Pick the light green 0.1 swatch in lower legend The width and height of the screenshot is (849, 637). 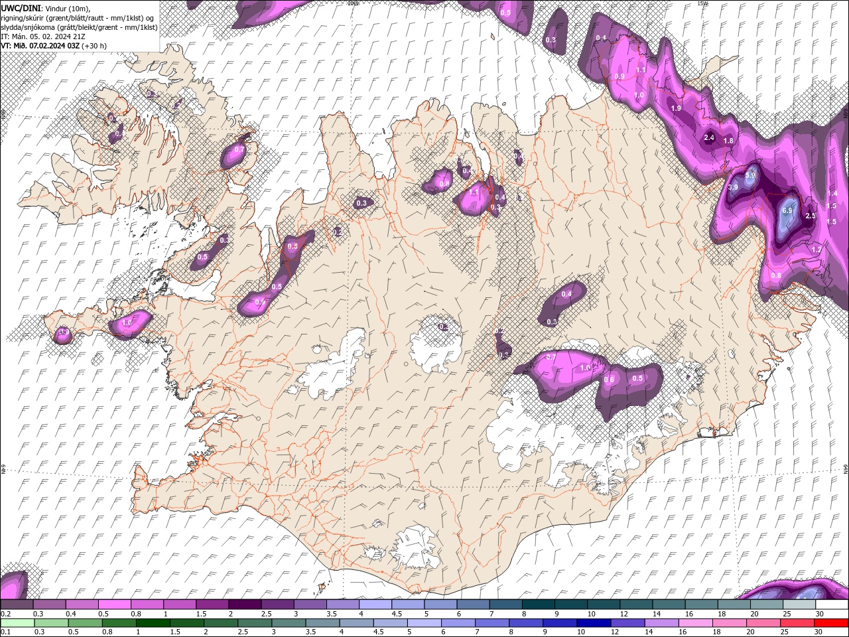click(17, 622)
